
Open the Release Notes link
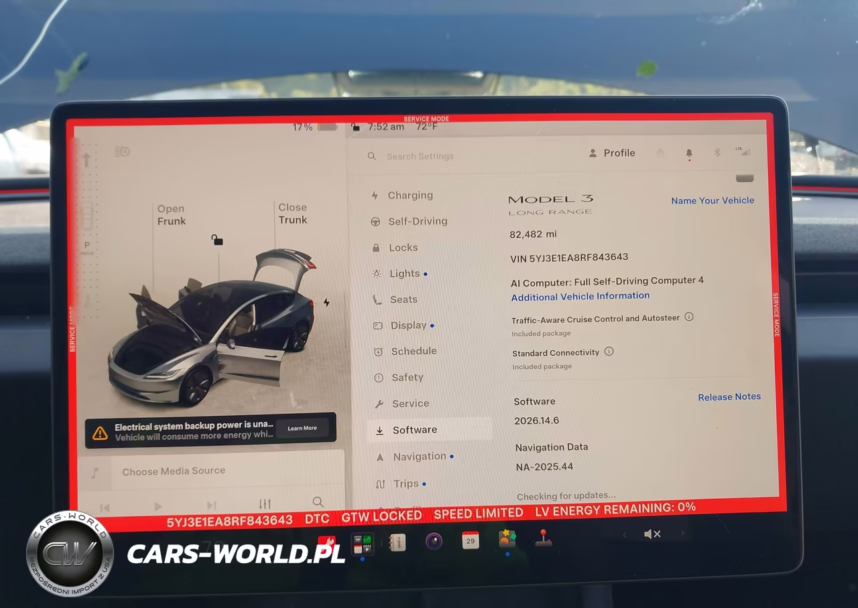pyautogui.click(x=729, y=397)
